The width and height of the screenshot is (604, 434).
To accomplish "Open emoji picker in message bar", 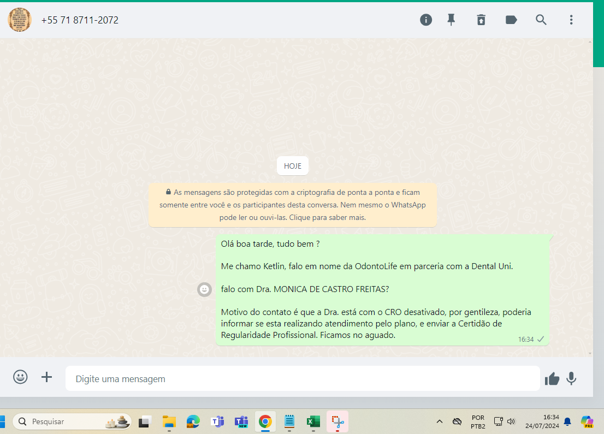I will (x=20, y=377).
